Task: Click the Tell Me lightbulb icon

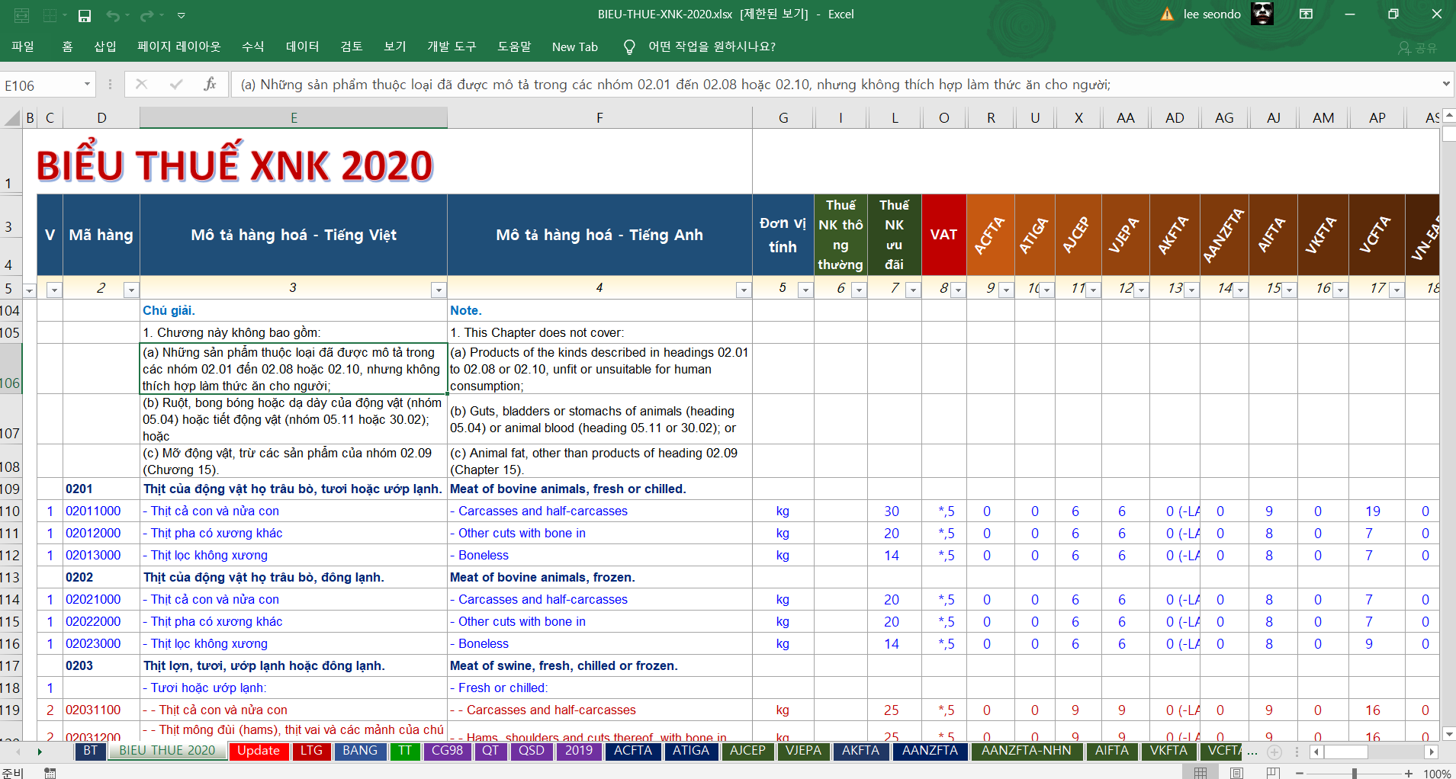Action: pyautogui.click(x=629, y=47)
